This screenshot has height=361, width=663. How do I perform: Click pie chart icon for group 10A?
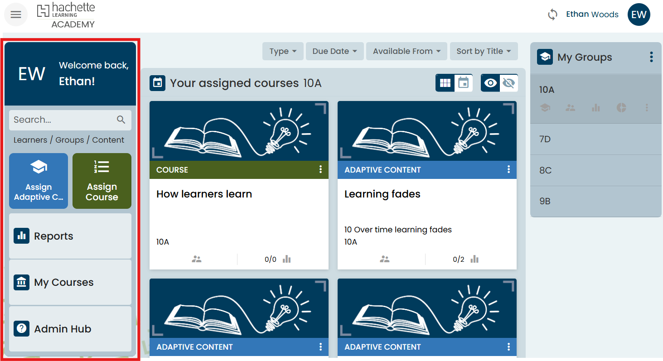pos(621,107)
